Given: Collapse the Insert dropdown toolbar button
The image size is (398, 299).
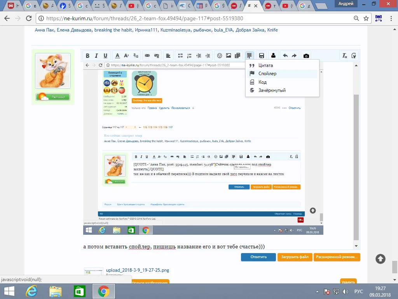Looking at the screenshot, I should coord(249,56).
